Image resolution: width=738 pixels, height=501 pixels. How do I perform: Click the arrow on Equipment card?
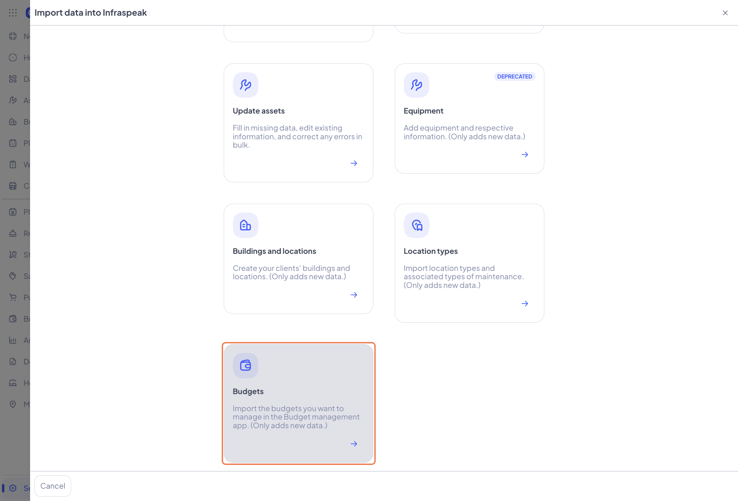click(525, 155)
